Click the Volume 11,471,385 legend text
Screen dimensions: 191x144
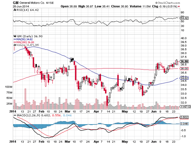tap(28, 45)
